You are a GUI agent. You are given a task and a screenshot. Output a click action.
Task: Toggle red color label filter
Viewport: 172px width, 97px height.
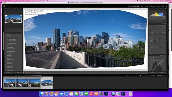tap(148, 75)
